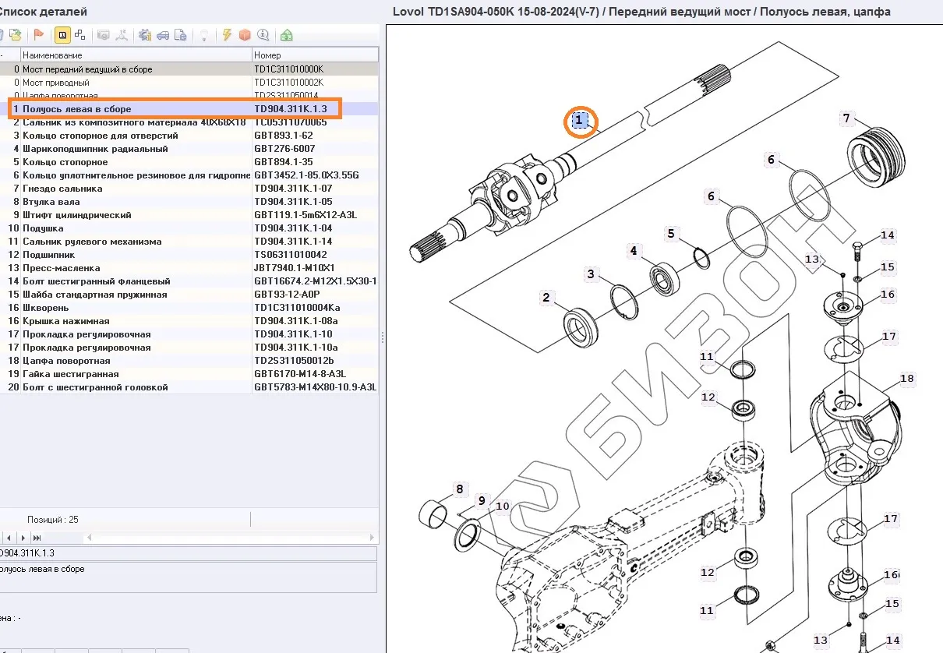This screenshot has width=943, height=653.
Task: Sort list by the Наименование column header
Action: pyautogui.click(x=136, y=55)
